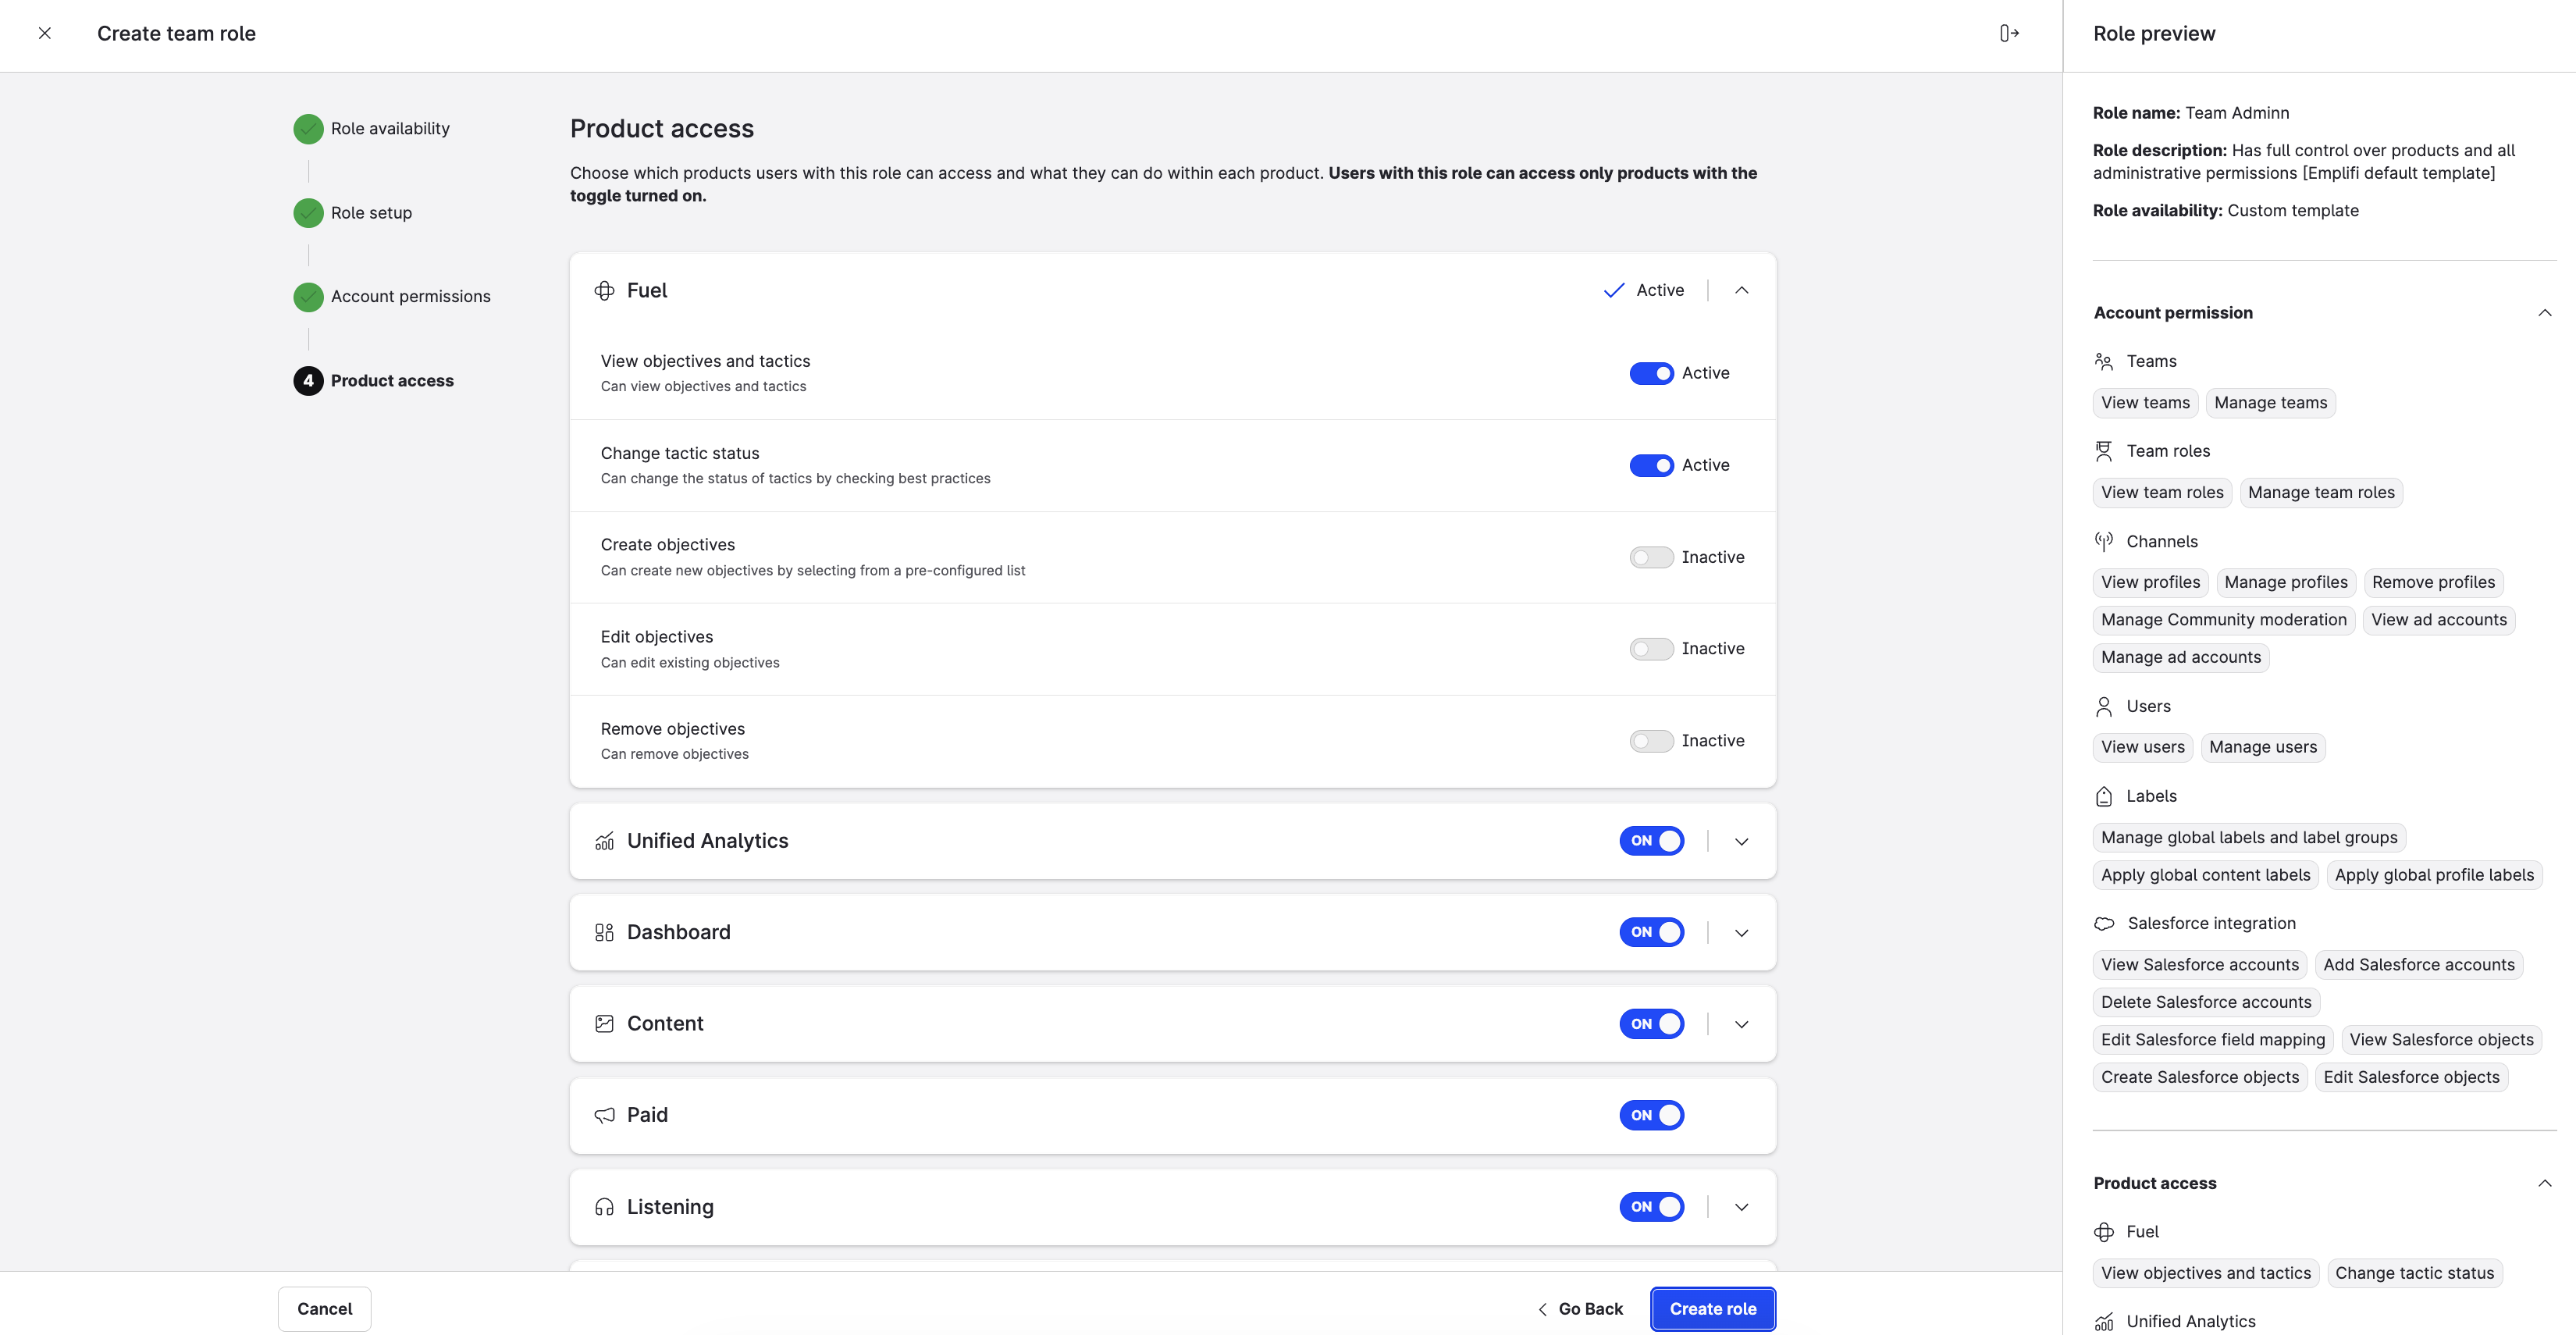Click the Users person icon in preview
Screen dimensions: 2576x1335
(2104, 706)
